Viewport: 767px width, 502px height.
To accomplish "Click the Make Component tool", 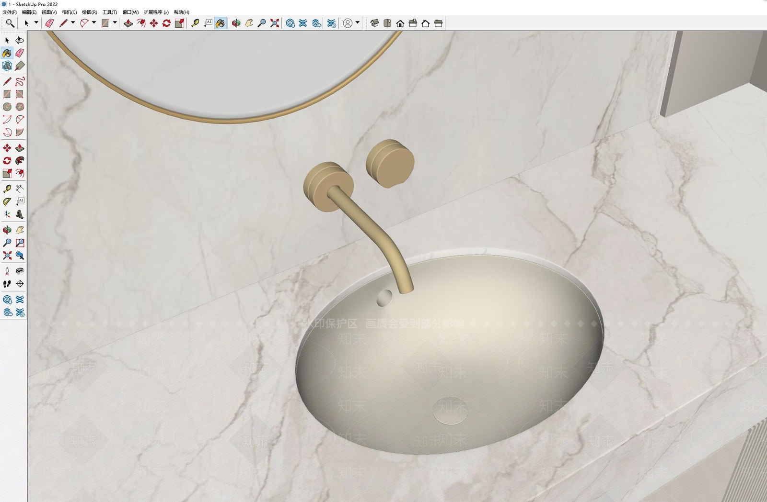I will [x=7, y=66].
